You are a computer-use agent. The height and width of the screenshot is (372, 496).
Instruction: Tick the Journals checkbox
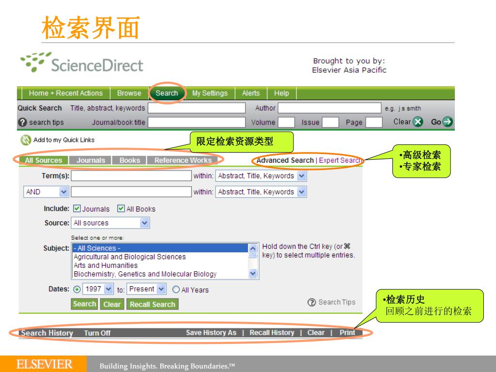point(77,208)
